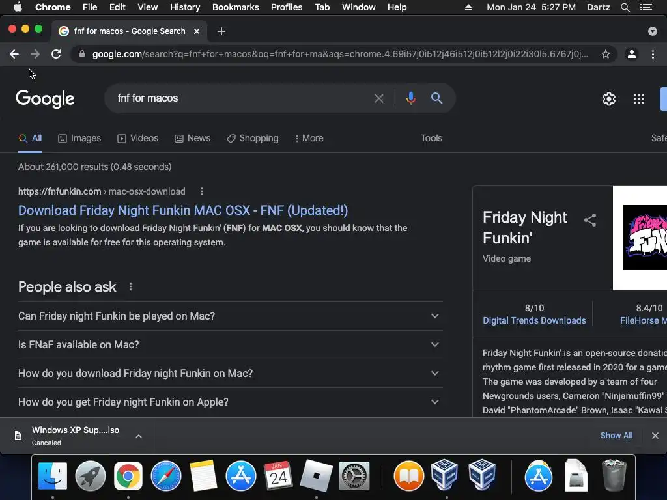Screen dimensions: 667x500
Task: Open the Apple menu
Action: click(18, 7)
